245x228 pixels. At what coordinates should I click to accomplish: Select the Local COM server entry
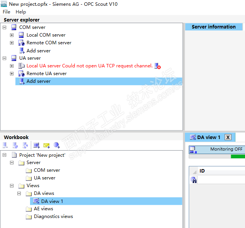[x=46, y=35]
